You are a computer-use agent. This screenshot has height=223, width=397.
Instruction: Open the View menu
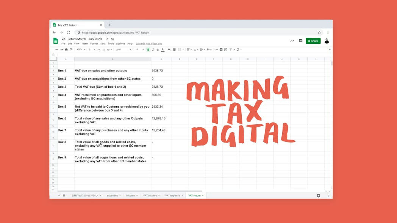77,44
